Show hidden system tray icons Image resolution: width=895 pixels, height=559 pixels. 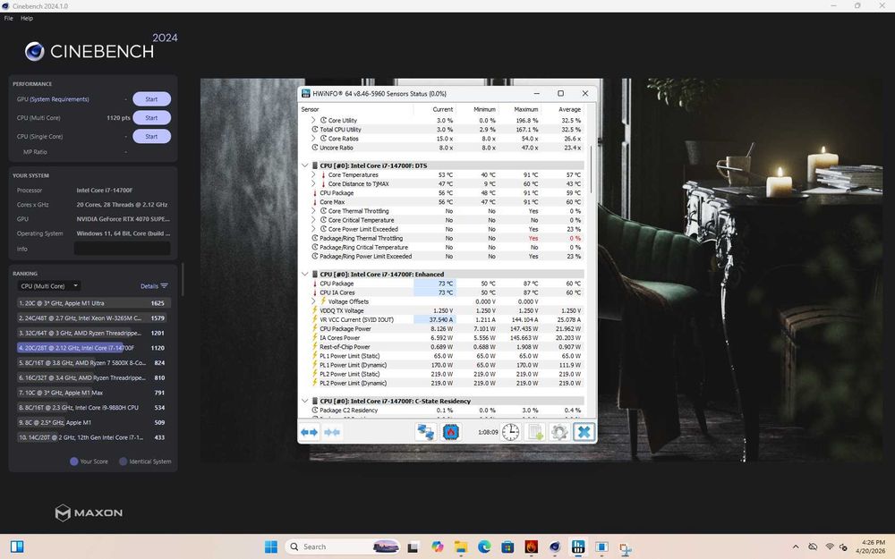(x=796, y=547)
